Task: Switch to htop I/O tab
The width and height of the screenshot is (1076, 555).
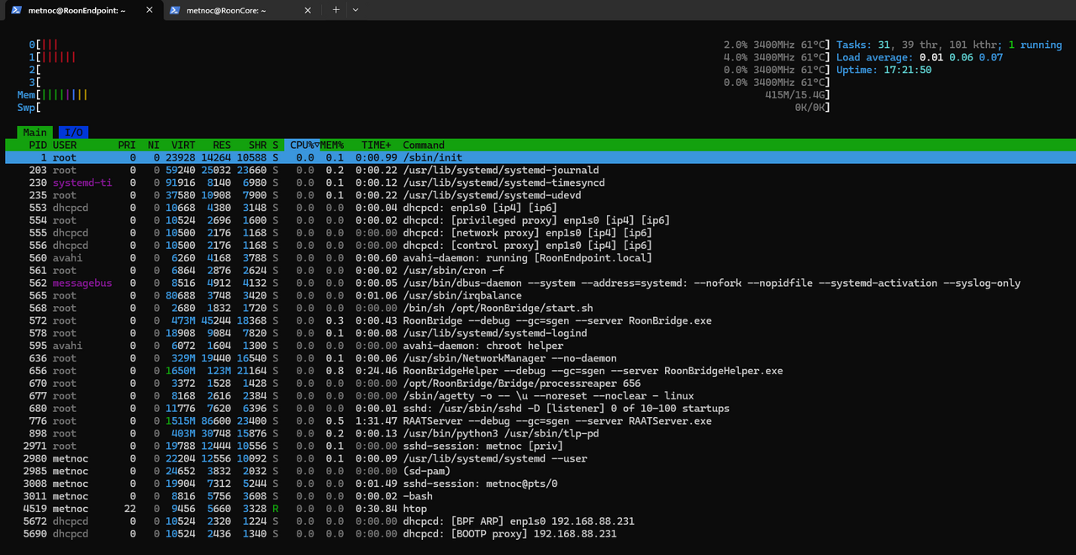Action: click(x=73, y=133)
